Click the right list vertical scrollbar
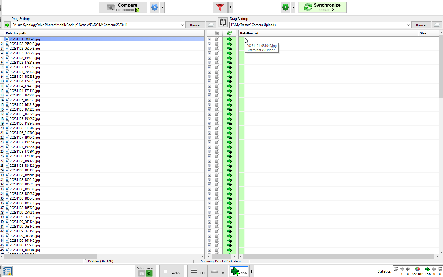This screenshot has height=277, width=443. (441, 66)
